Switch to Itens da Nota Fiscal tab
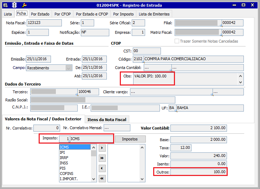Viewport: 260px width, 189px height. pyautogui.click(x=107, y=120)
